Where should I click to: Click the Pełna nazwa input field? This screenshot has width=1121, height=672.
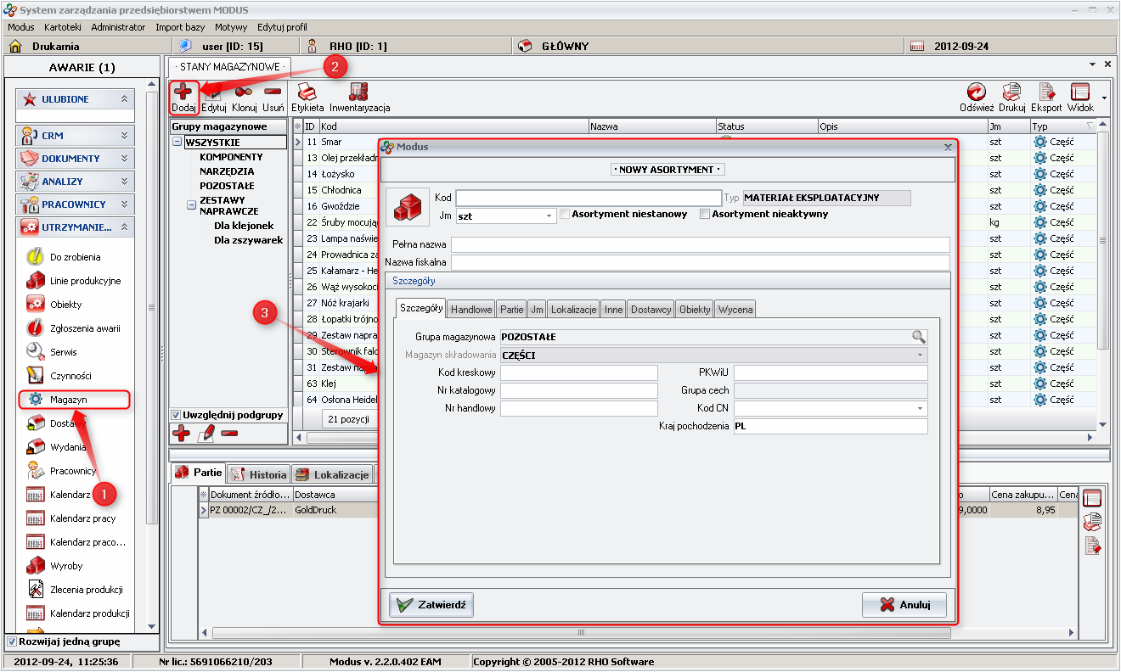(700, 244)
